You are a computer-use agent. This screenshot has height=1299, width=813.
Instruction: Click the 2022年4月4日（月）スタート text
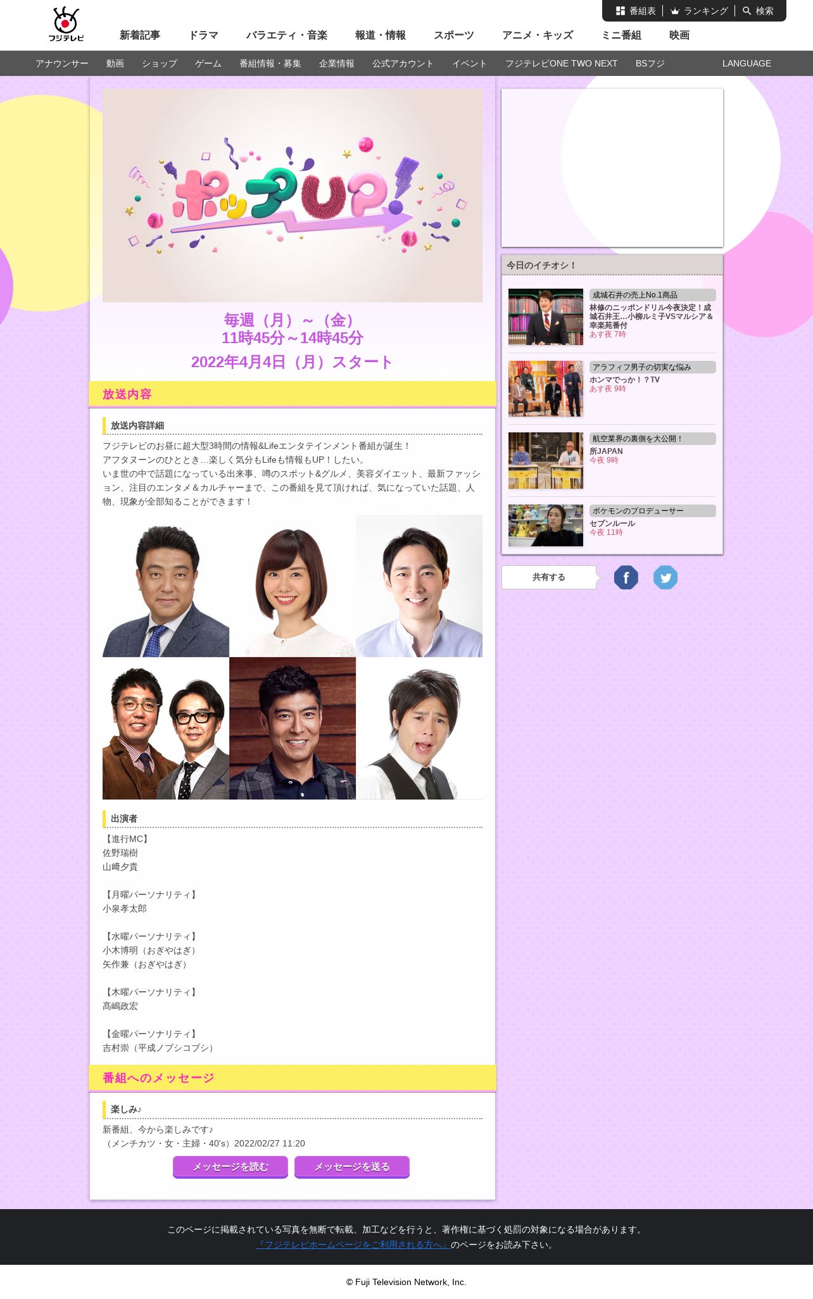point(293,362)
